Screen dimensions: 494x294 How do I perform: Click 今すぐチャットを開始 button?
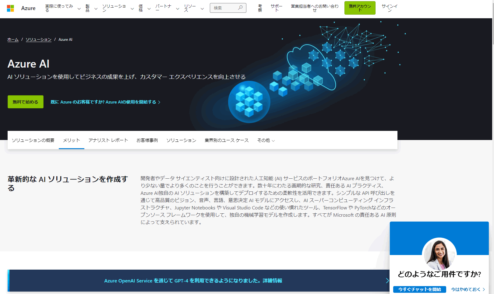tap(419, 289)
